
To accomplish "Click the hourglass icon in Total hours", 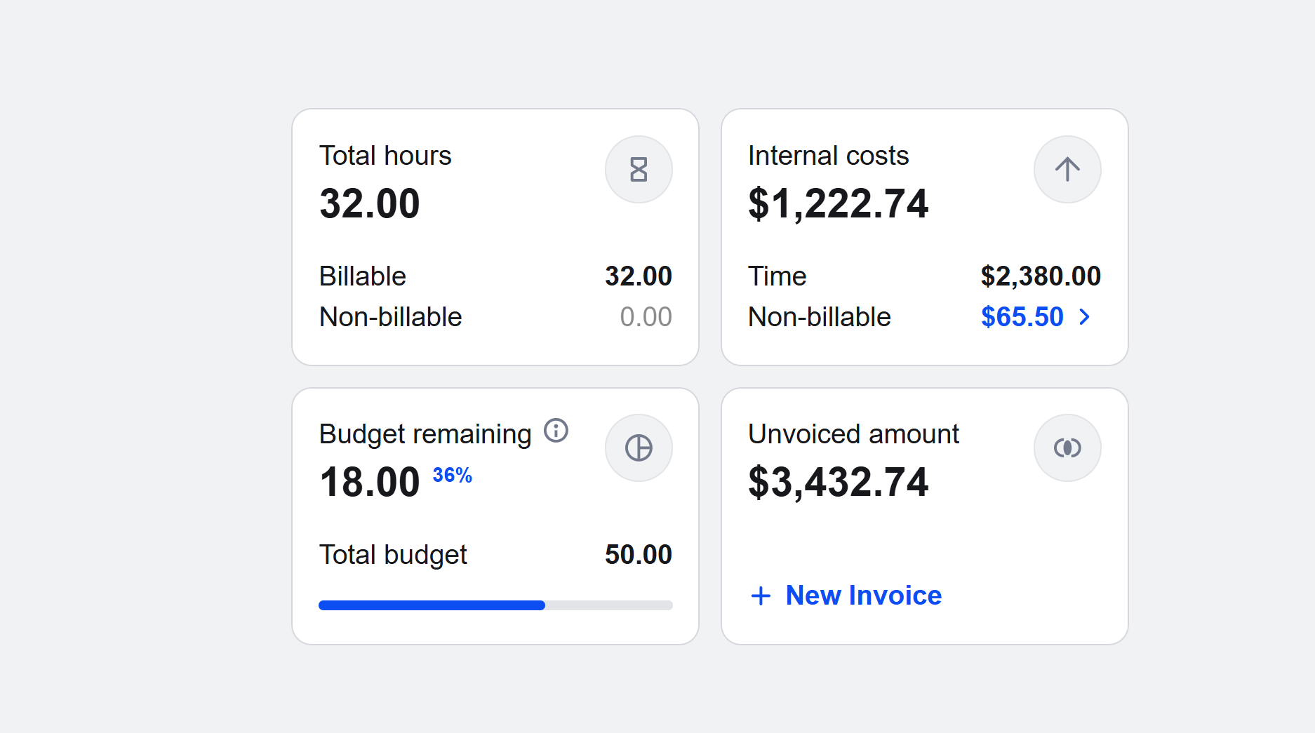I will point(639,170).
